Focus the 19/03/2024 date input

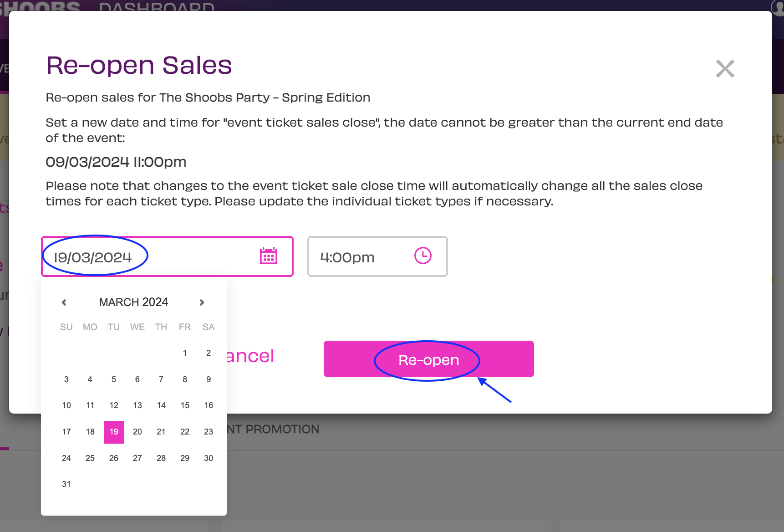pyautogui.click(x=168, y=256)
